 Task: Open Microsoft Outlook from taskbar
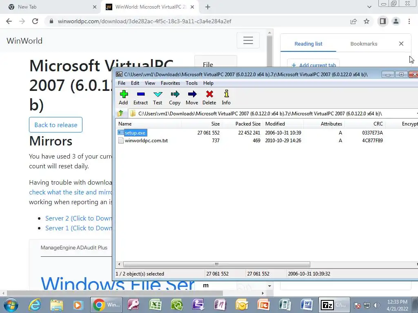point(242,305)
